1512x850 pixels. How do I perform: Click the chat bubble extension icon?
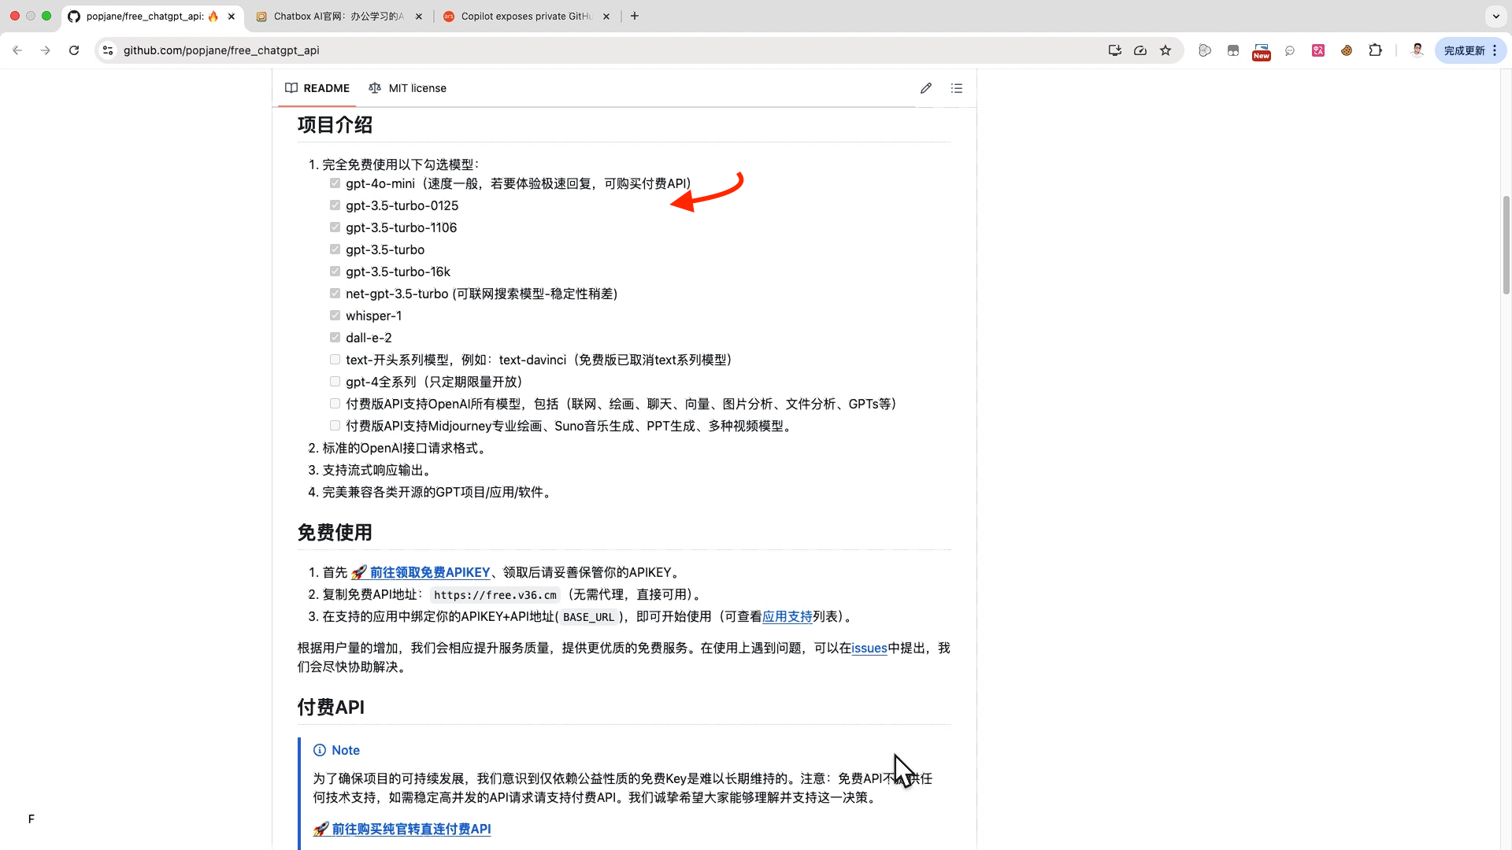click(x=1290, y=50)
